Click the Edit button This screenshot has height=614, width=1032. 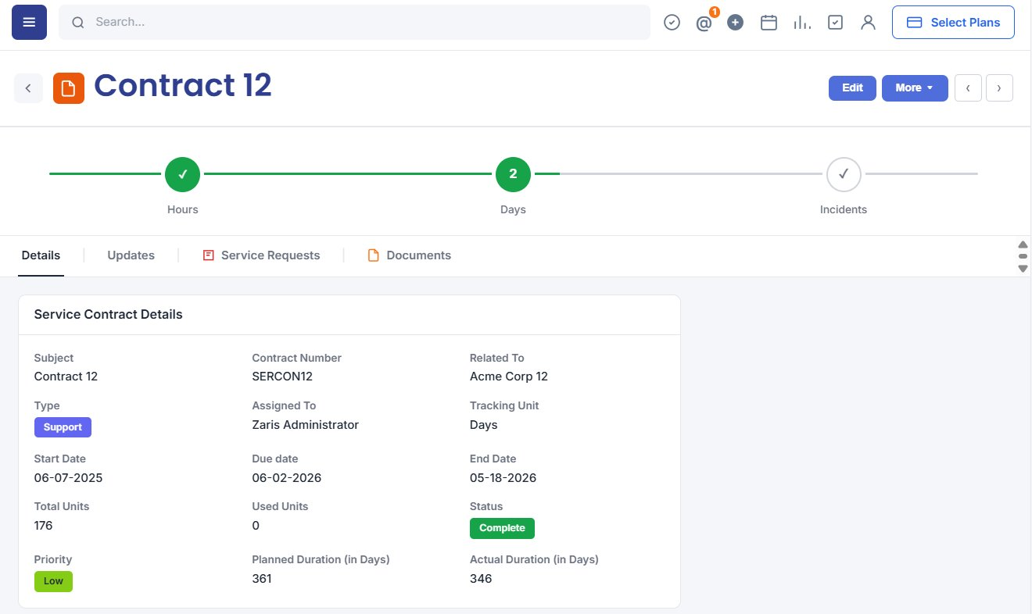[x=852, y=88]
